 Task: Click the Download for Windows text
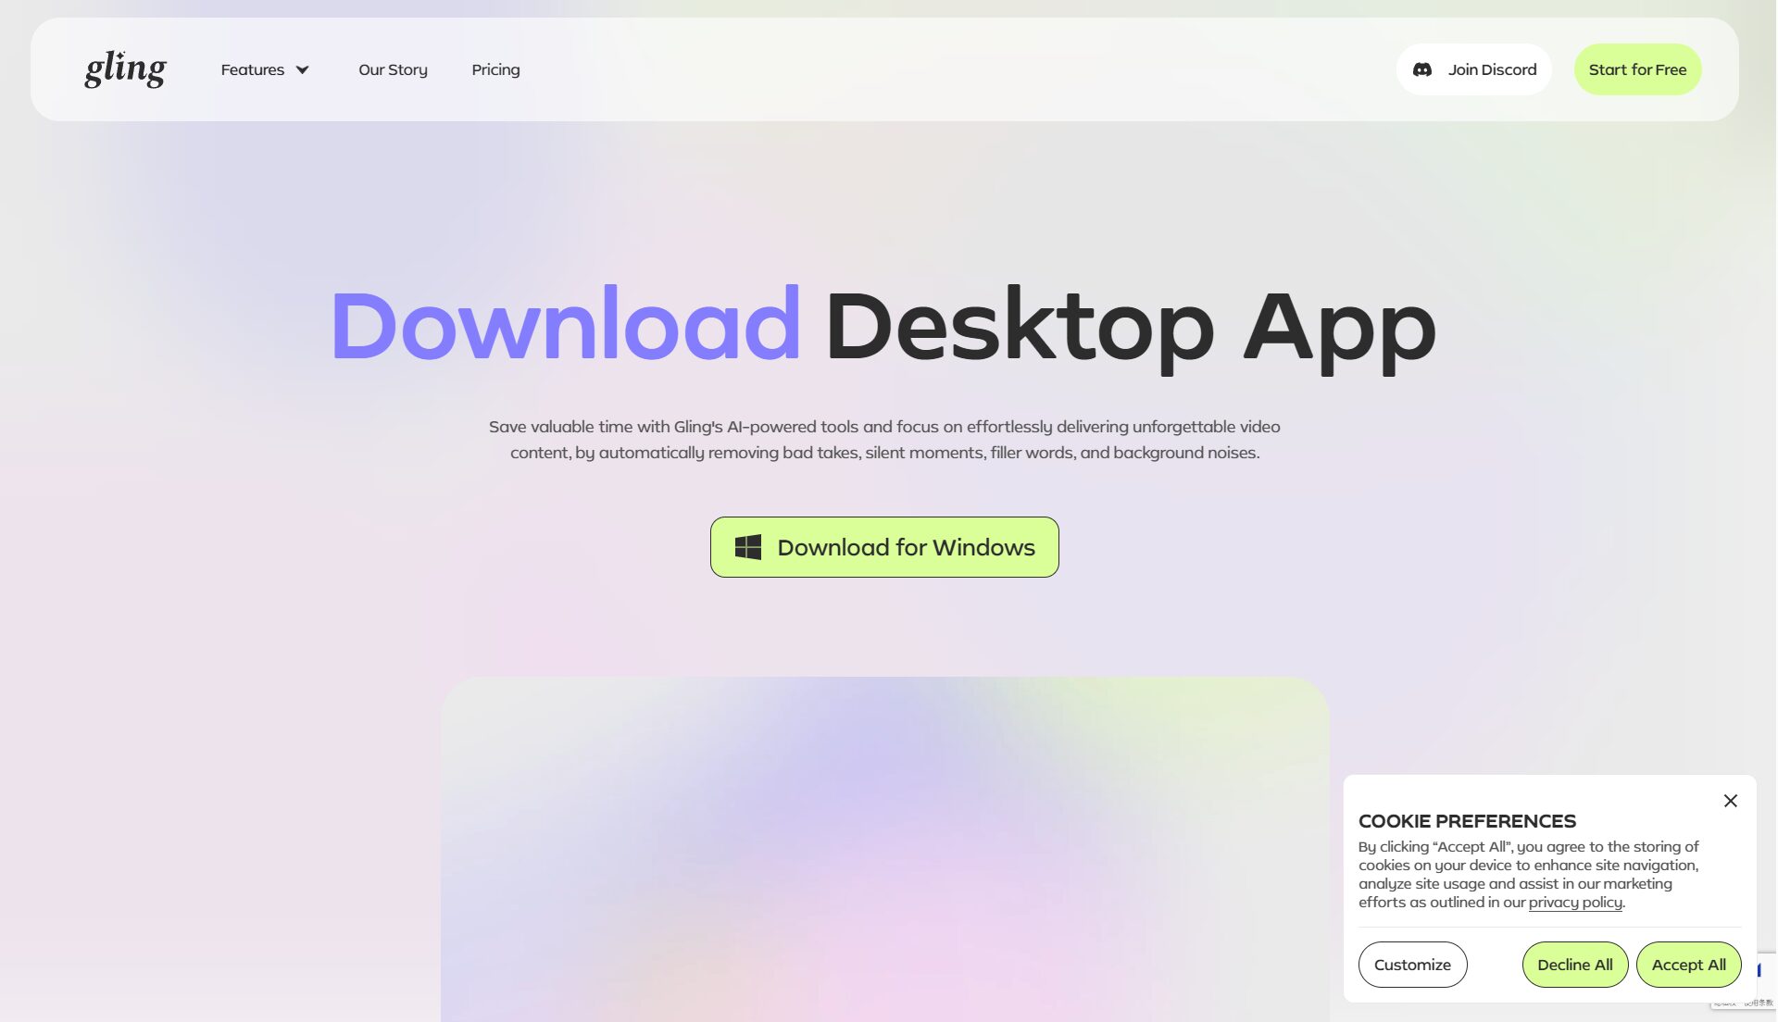(x=906, y=547)
